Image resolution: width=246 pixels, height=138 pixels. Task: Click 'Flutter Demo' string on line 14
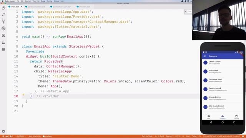66,76
